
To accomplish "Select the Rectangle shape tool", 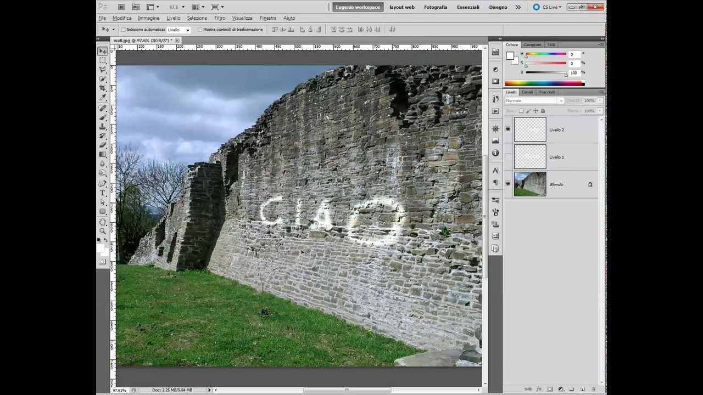I will (103, 211).
